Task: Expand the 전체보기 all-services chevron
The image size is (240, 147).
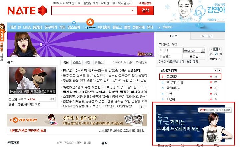Action: tap(159, 27)
